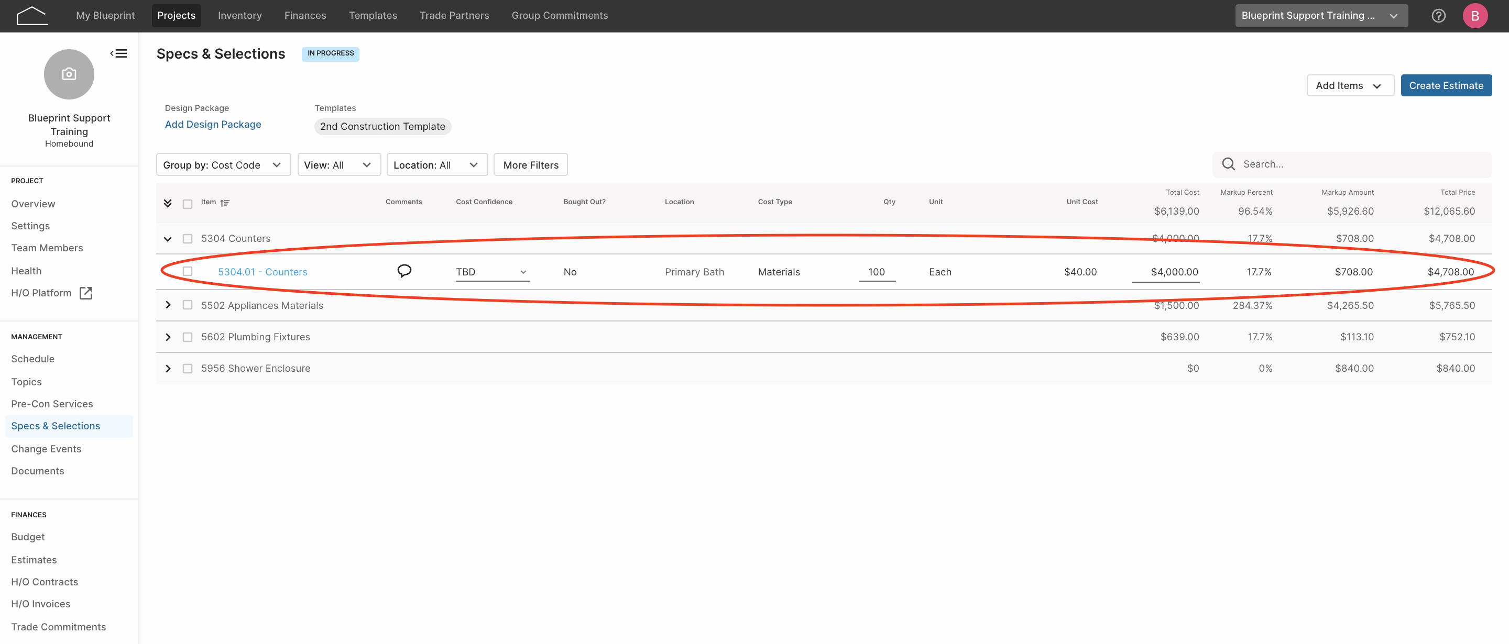Open Inventory in top navigation
This screenshot has height=644, width=1509.
[239, 16]
